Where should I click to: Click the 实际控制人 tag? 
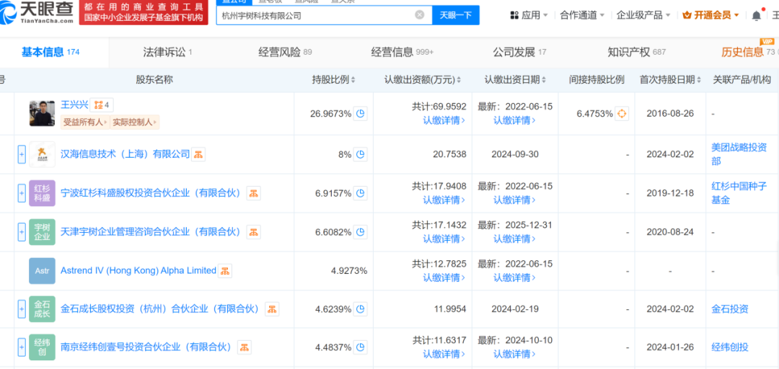pyautogui.click(x=135, y=122)
